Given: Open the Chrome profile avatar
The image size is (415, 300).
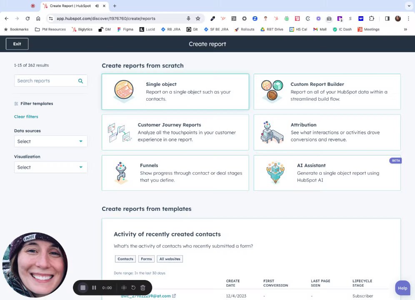Looking at the screenshot, I should 398,18.
